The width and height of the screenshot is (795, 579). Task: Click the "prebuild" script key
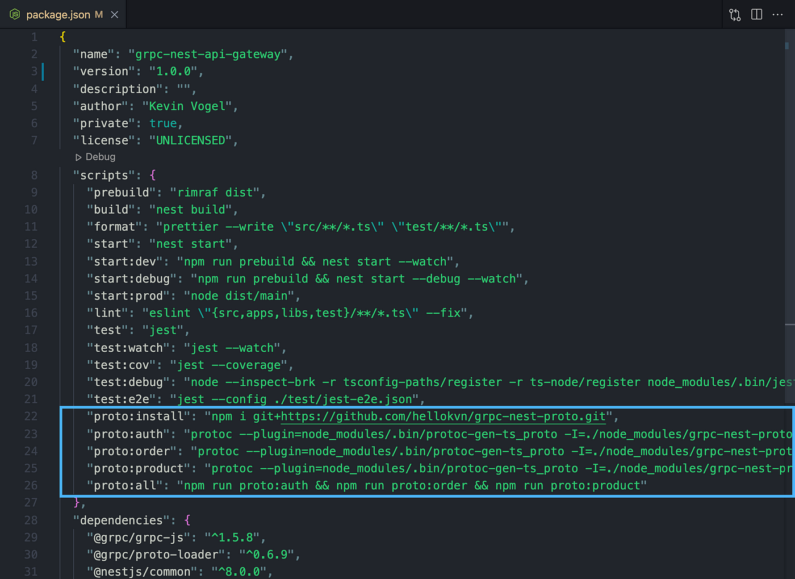(122, 192)
